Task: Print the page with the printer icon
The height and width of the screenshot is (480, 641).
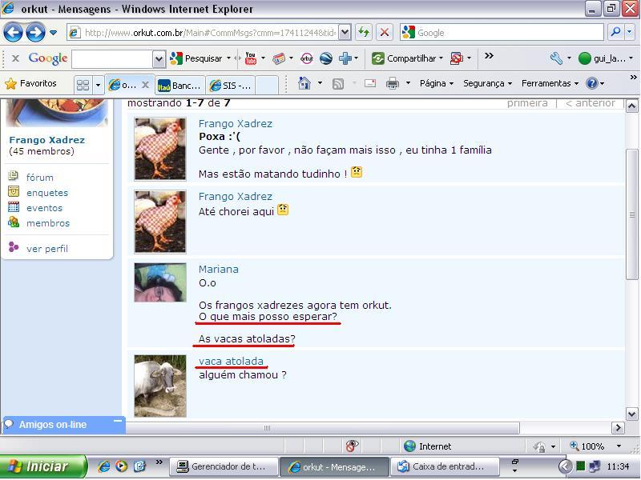Action: tap(393, 83)
